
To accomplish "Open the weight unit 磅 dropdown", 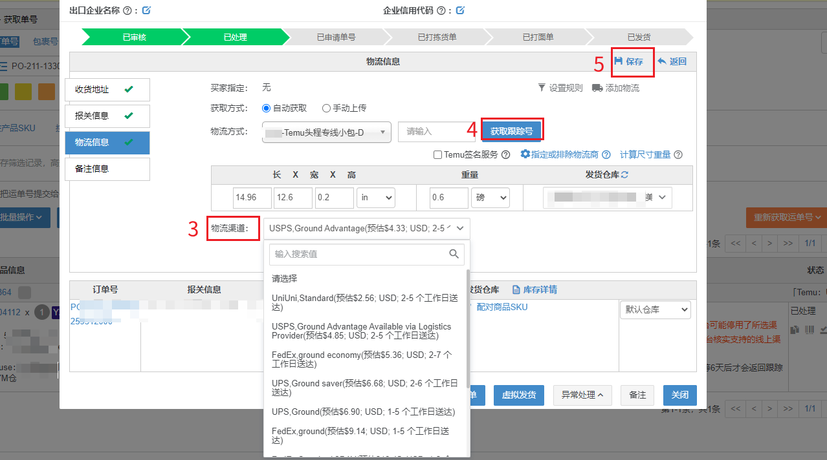I will point(490,198).
